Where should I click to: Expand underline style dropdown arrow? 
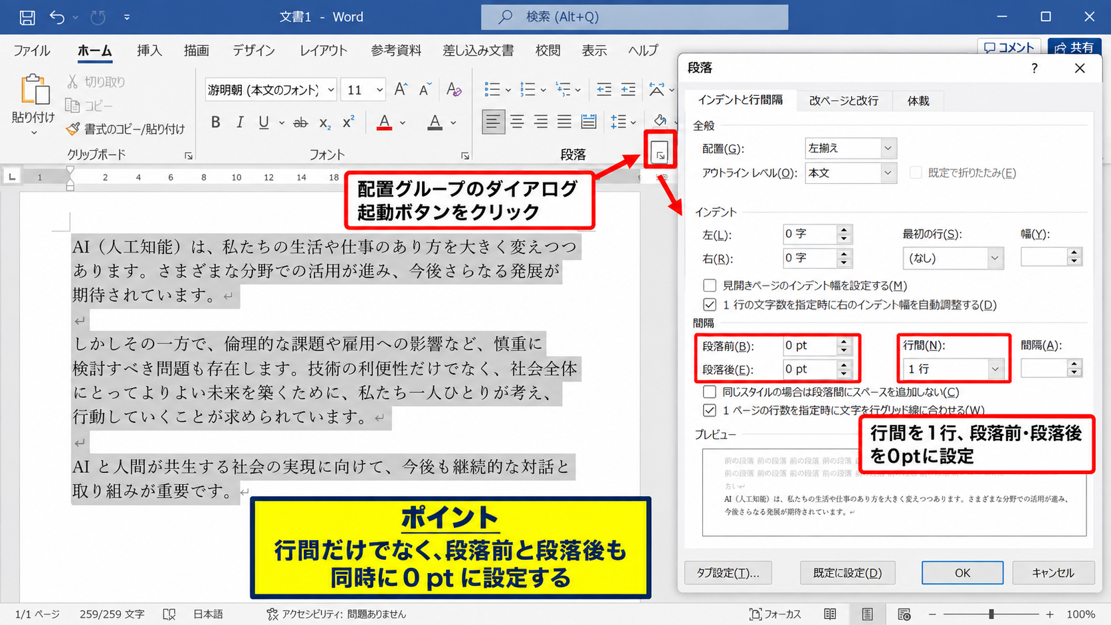[x=282, y=123]
